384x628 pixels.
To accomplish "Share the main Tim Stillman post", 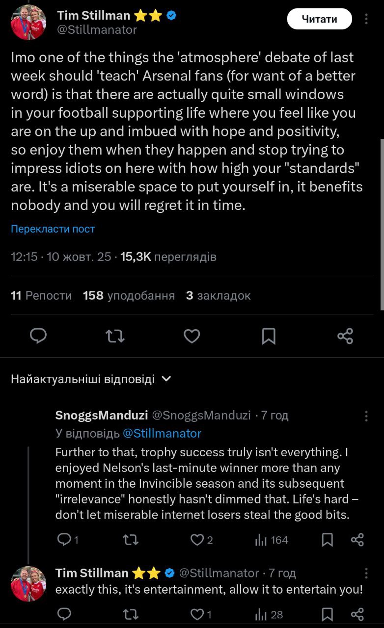I will tap(345, 336).
